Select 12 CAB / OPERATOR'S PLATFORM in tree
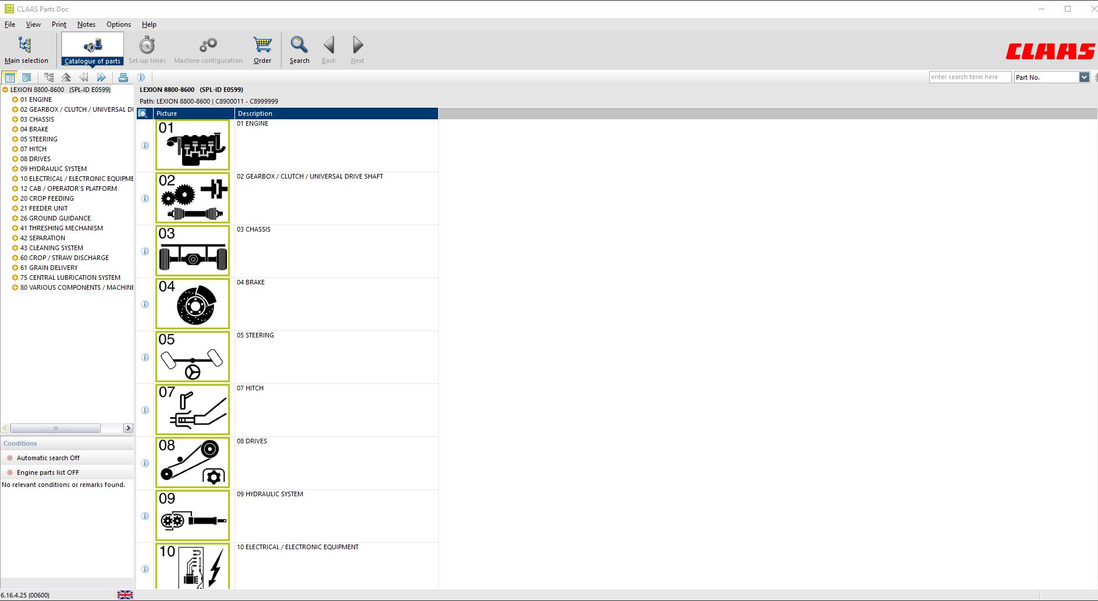Viewport: 1098px width, 601px height. (69, 189)
